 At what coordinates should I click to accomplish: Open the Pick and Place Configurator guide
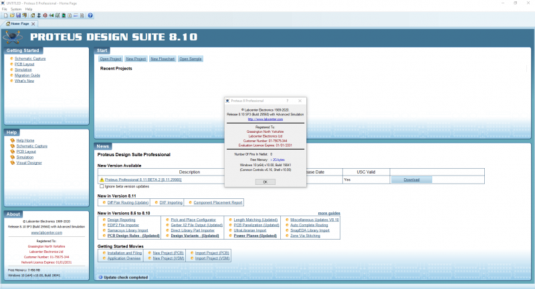[x=193, y=220]
